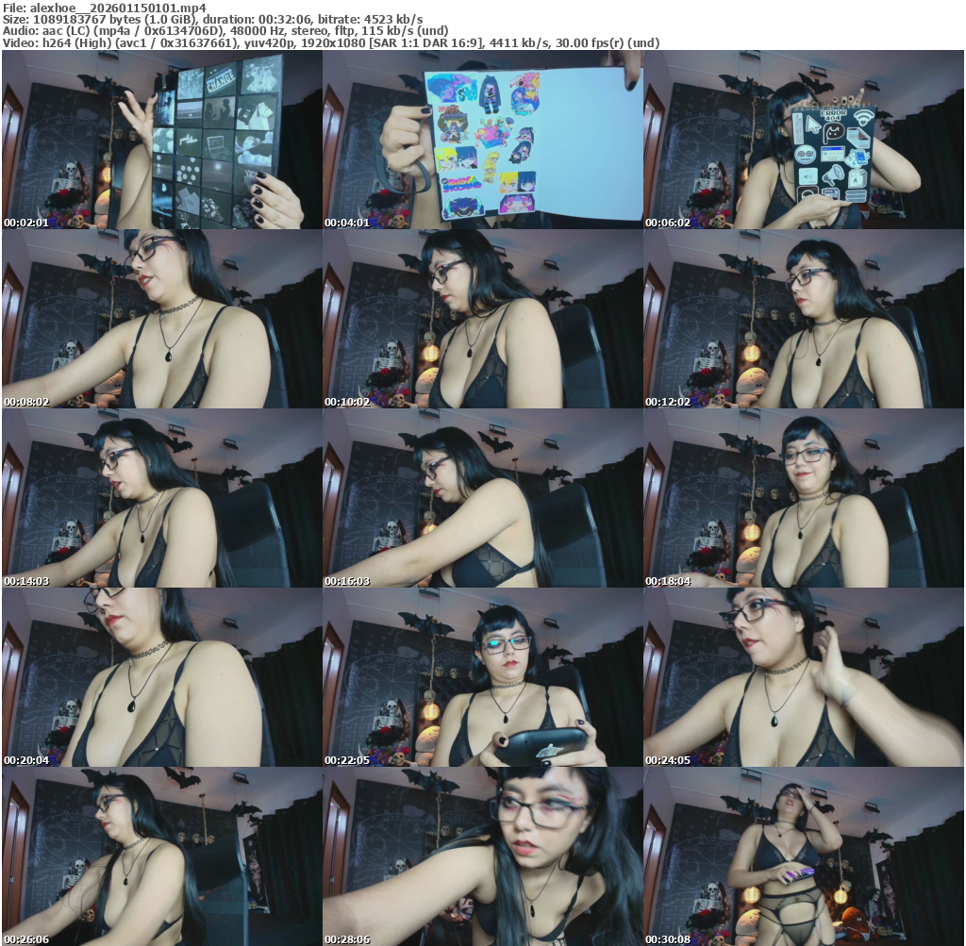Open thumbnail showing handheld game controller
Image resolution: width=966 pixels, height=946 pixels.
tap(483, 677)
